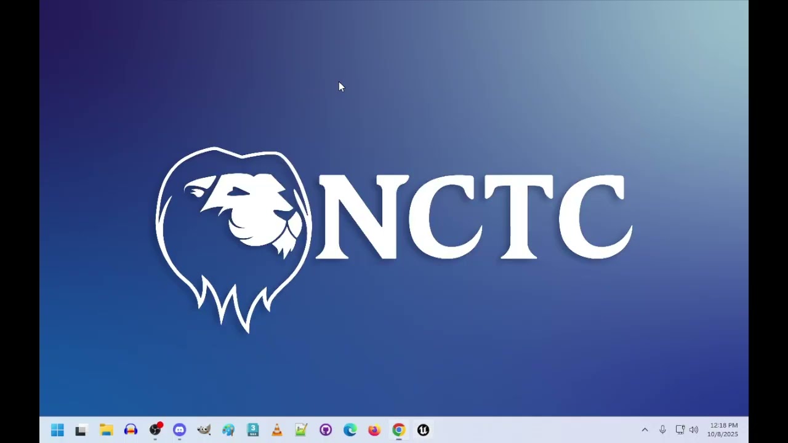Launch the Notepad++ taskbar icon

click(x=301, y=430)
